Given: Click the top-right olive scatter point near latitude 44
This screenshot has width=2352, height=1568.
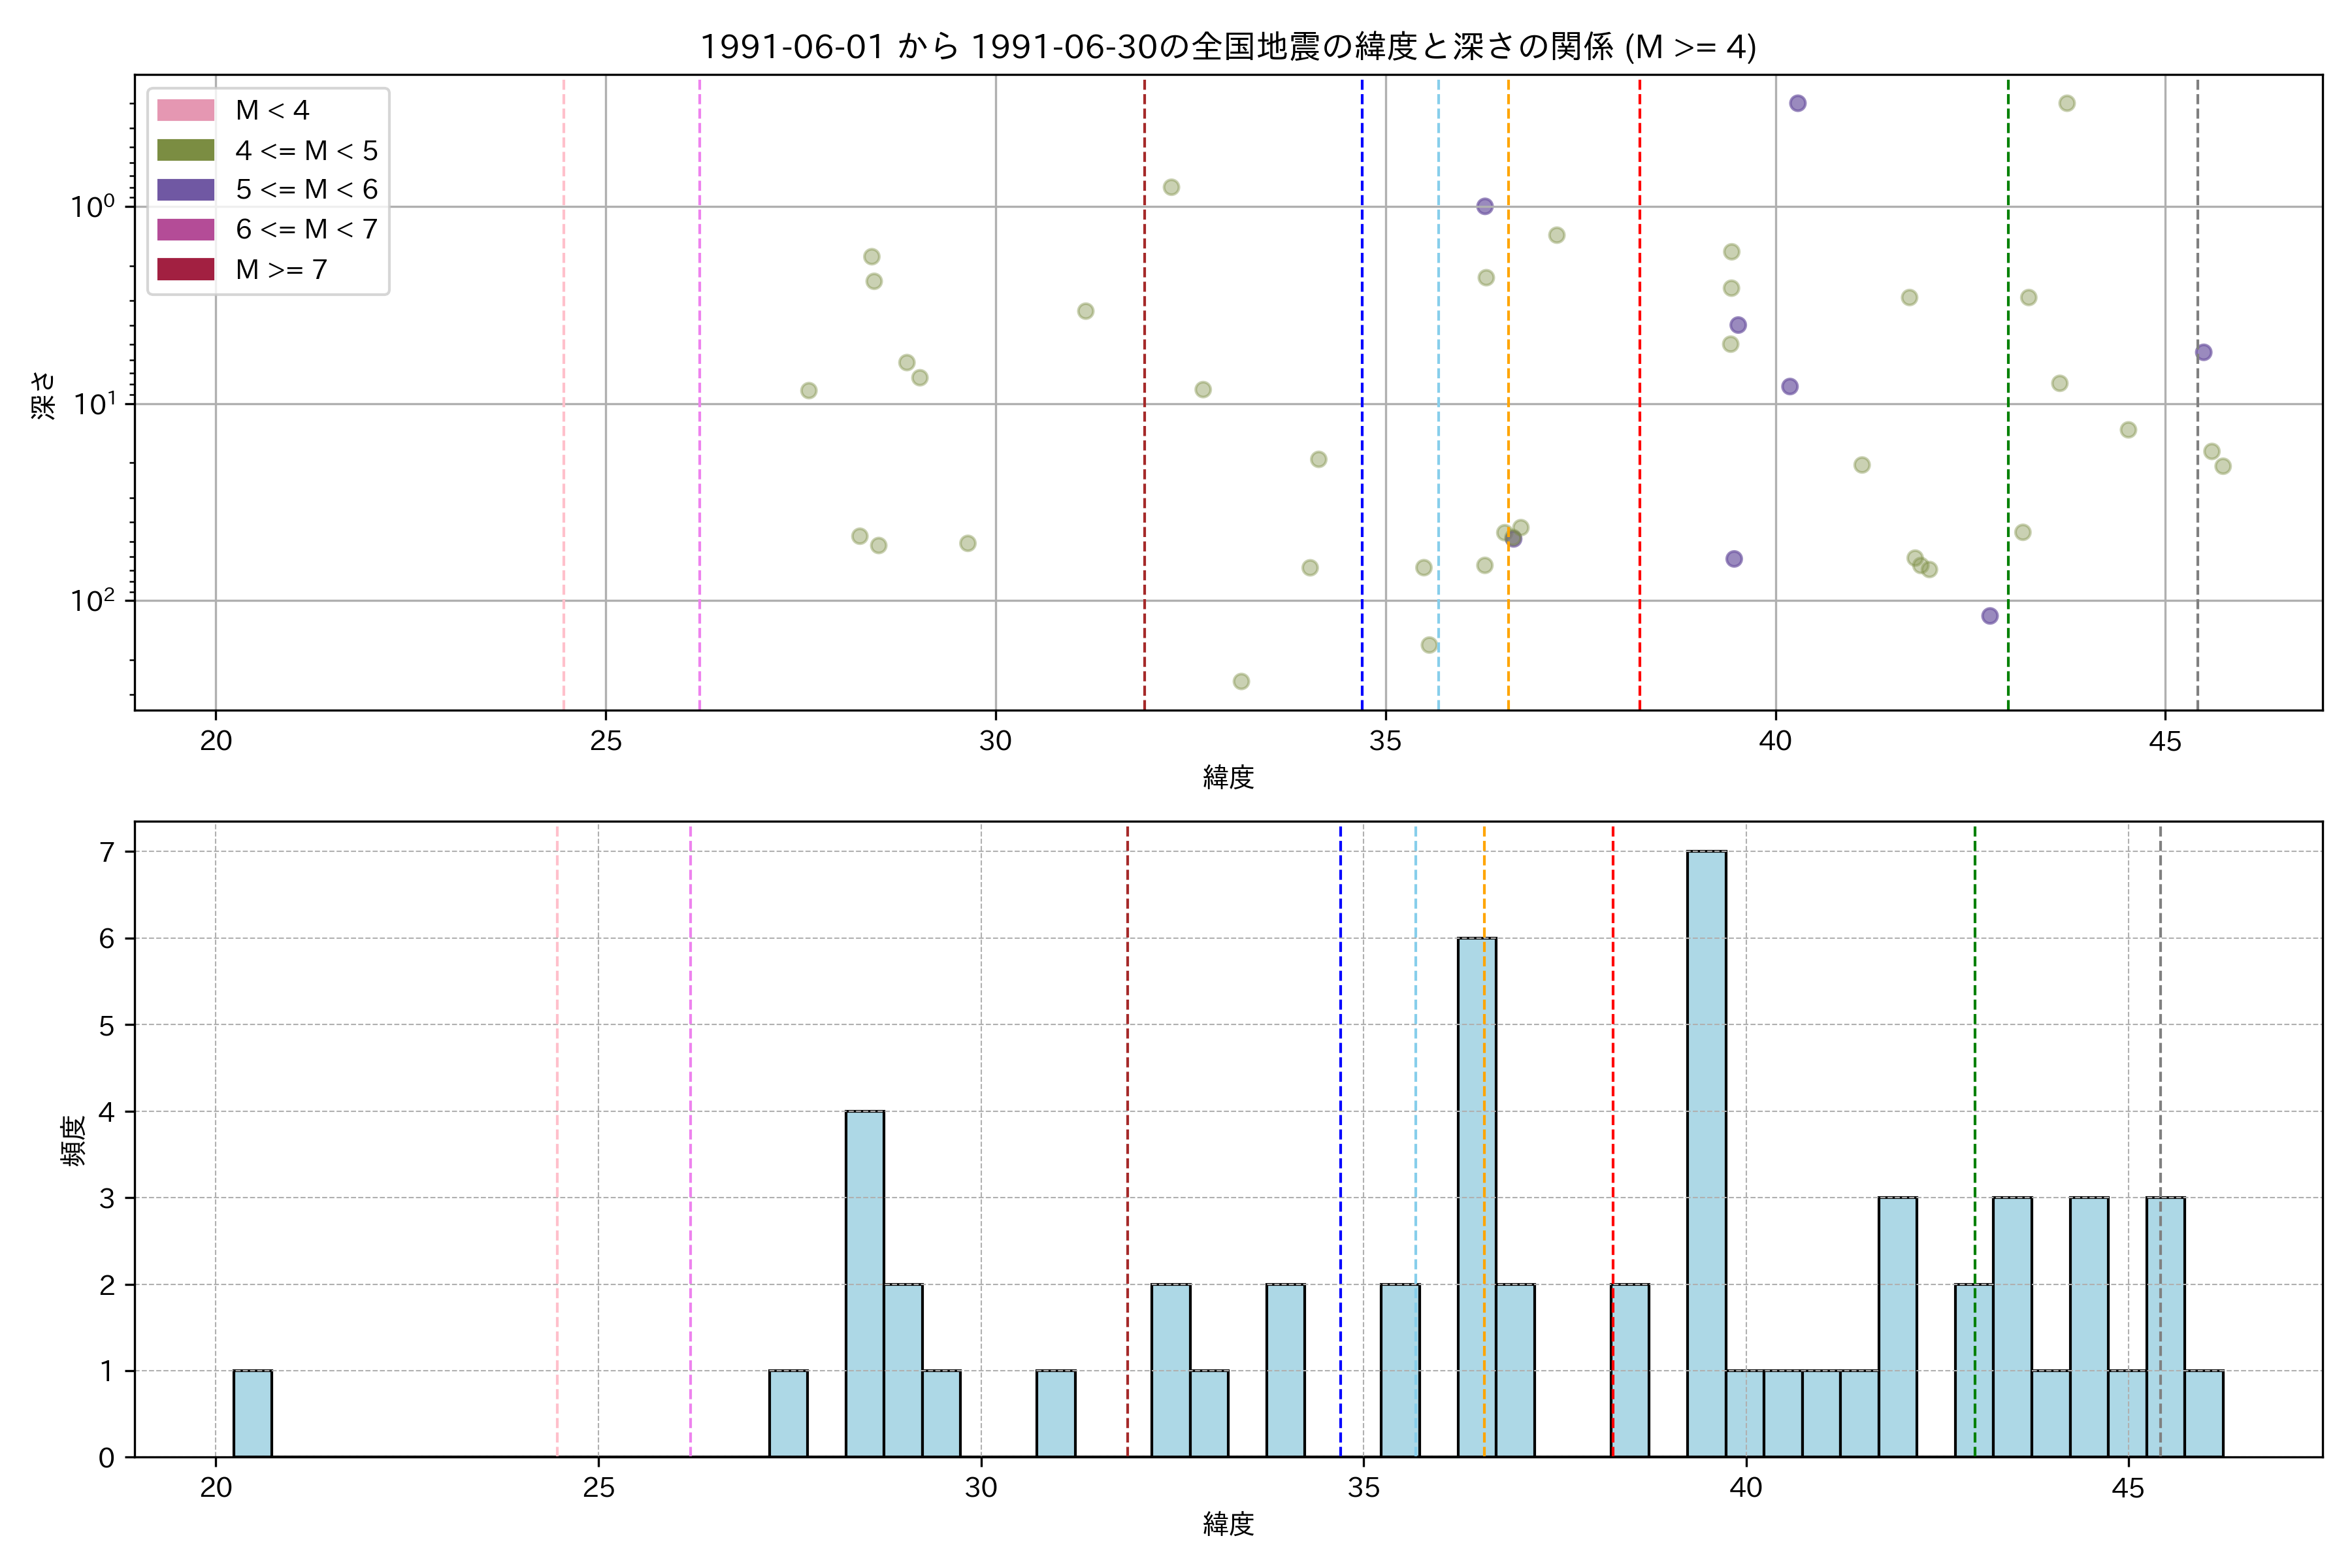Looking at the screenshot, I should tap(2067, 103).
